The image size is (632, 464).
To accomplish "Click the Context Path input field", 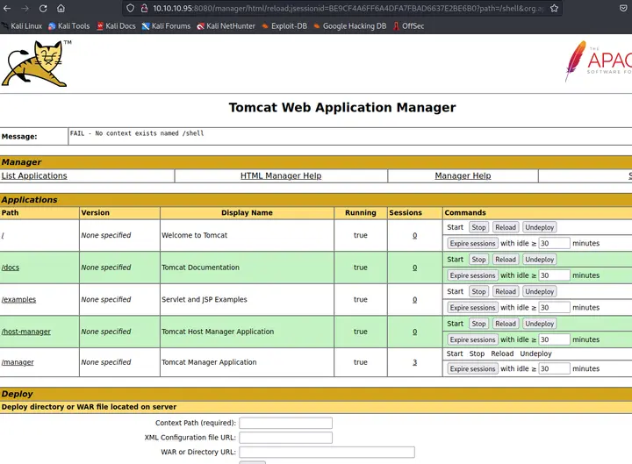I will (285, 423).
